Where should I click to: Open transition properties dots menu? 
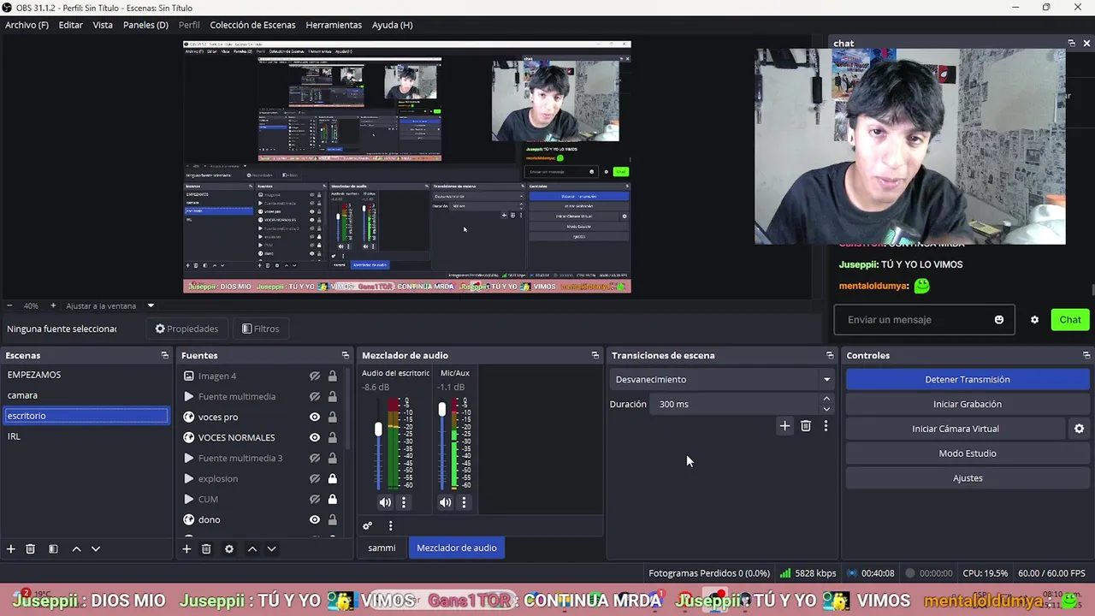tap(826, 425)
